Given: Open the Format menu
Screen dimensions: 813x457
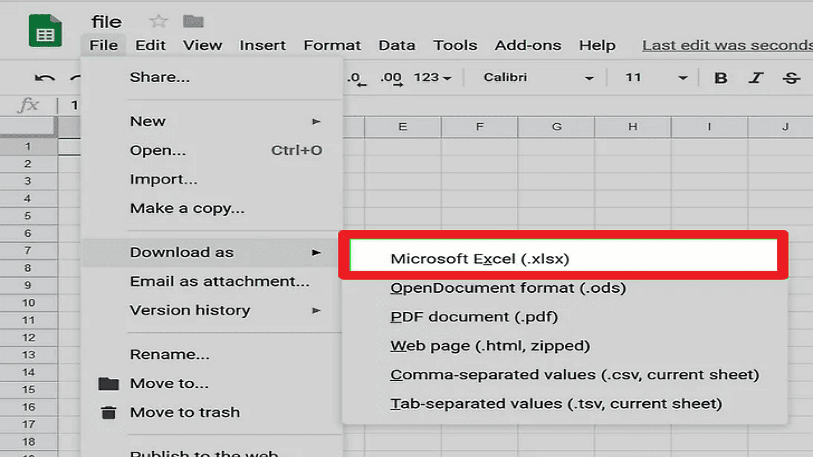Looking at the screenshot, I should [332, 45].
